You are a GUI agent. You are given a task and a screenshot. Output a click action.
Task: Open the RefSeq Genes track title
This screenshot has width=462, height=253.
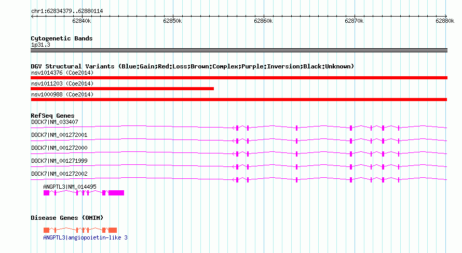pyautogui.click(x=52, y=116)
